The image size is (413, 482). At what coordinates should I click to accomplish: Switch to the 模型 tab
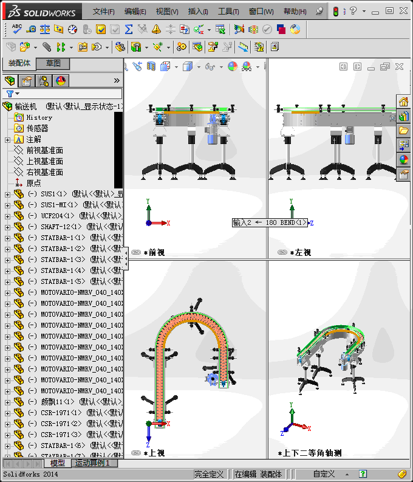point(57,463)
